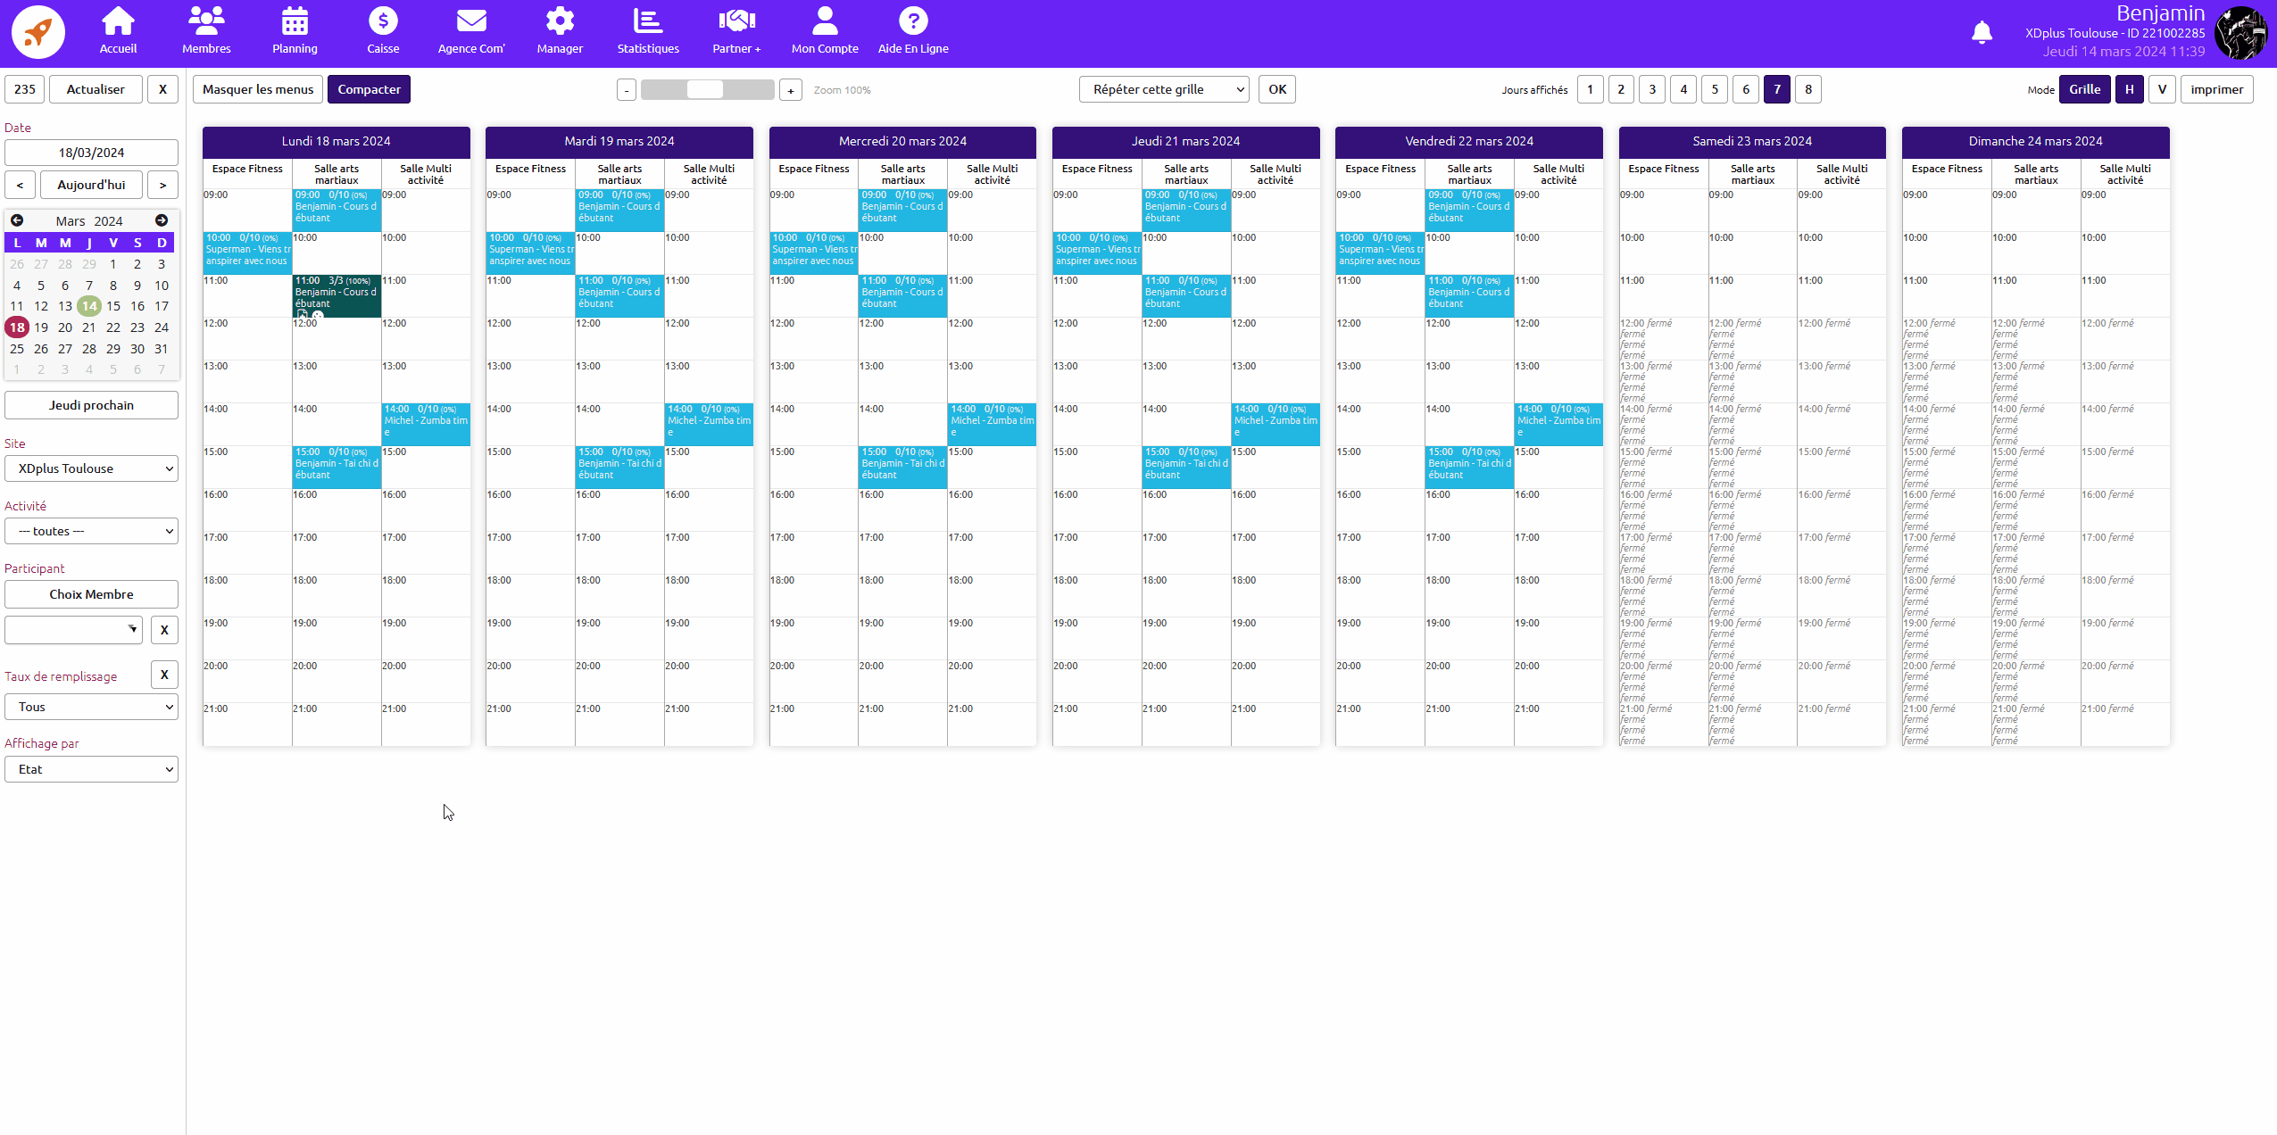This screenshot has height=1135, width=2277.
Task: Open the Statistiques chart icon
Action: 648,21
